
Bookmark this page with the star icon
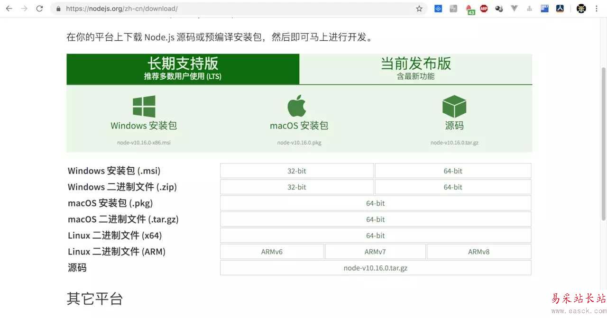[419, 9]
